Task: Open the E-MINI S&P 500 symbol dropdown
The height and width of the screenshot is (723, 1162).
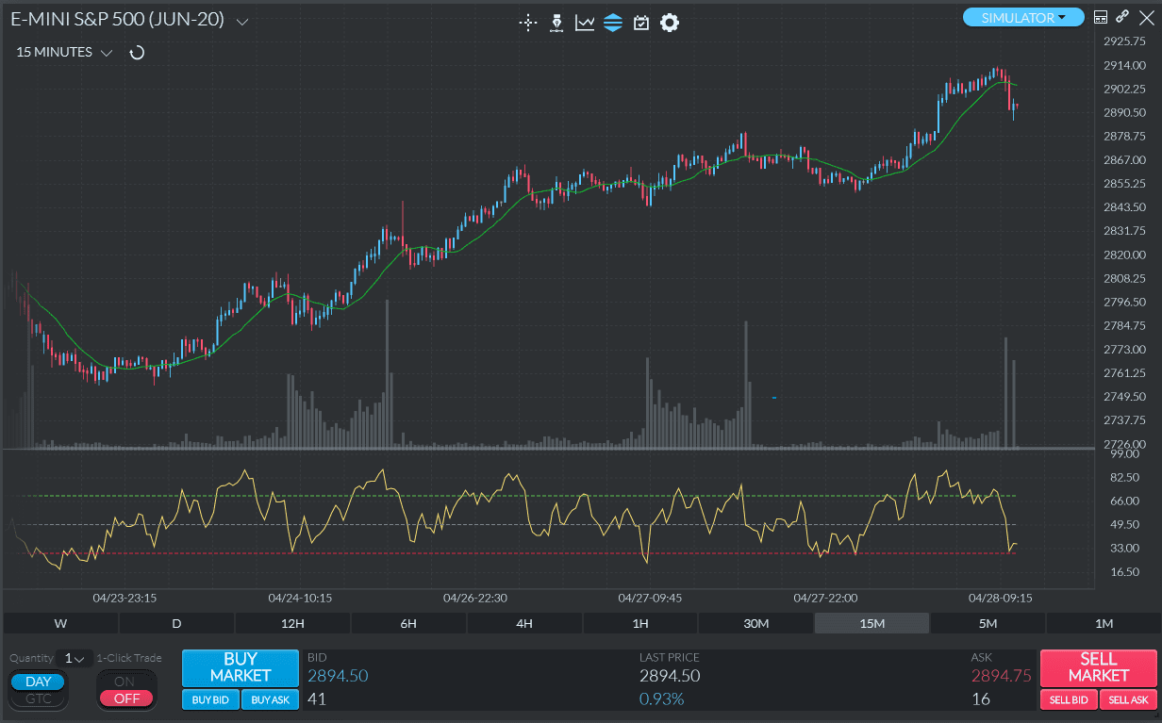Action: click(x=242, y=18)
